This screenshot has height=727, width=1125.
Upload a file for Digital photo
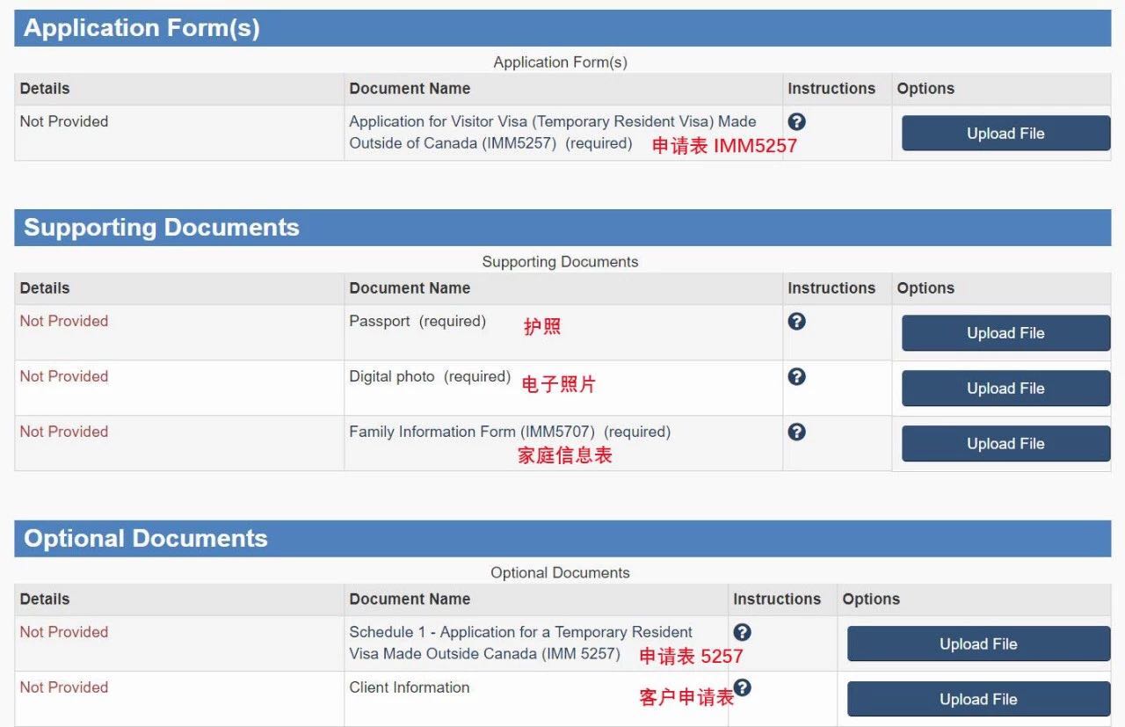[1005, 389]
